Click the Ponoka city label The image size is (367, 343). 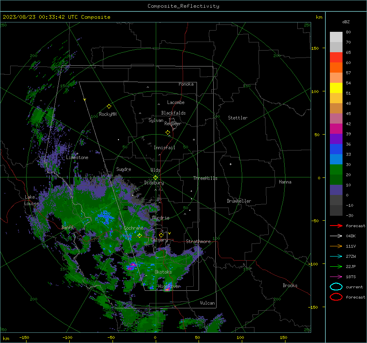(186, 84)
